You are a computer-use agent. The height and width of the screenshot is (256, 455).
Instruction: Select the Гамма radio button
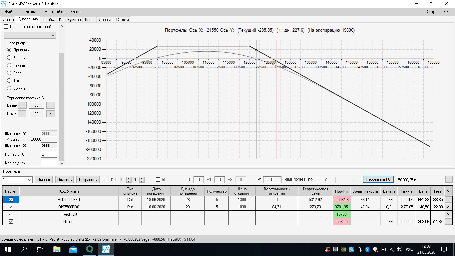tap(9, 65)
